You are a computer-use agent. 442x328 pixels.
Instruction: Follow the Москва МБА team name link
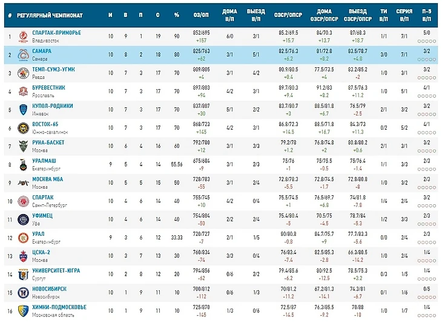pyautogui.click(x=48, y=179)
